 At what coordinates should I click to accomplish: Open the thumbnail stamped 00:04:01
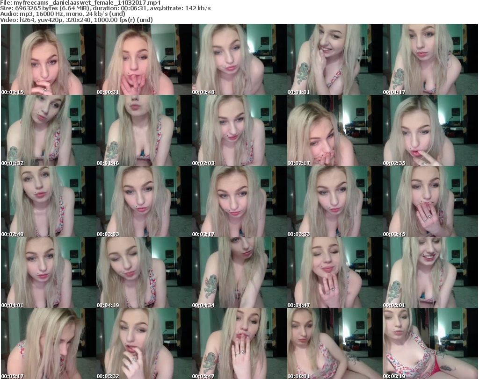point(49,272)
